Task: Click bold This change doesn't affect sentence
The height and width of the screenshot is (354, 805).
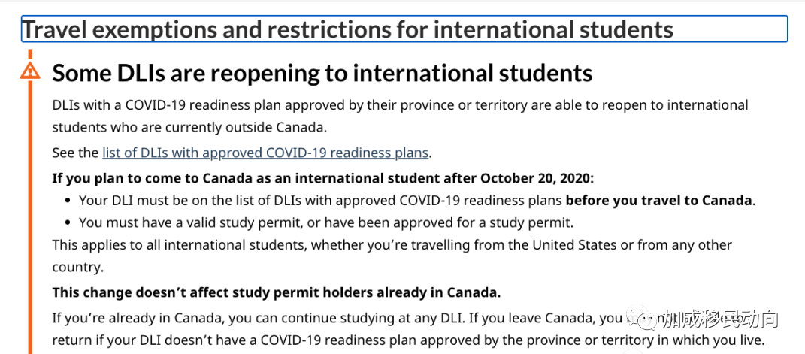Action: pos(276,293)
